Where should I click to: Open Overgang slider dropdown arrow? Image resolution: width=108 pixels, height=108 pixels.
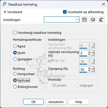coord(93,69)
